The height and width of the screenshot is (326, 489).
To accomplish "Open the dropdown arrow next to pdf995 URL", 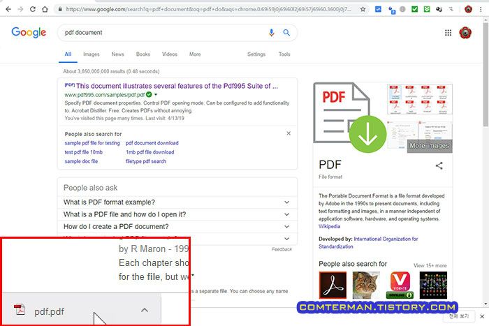I will pyautogui.click(x=156, y=94).
